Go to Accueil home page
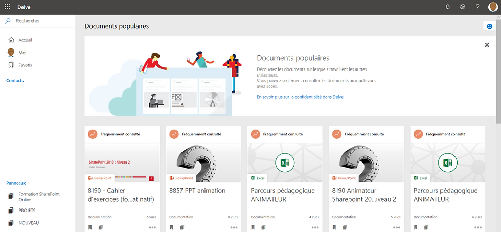Screen dimensions: 501x232 click(25, 40)
